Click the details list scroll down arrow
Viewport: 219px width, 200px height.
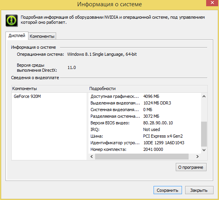tap(204, 150)
